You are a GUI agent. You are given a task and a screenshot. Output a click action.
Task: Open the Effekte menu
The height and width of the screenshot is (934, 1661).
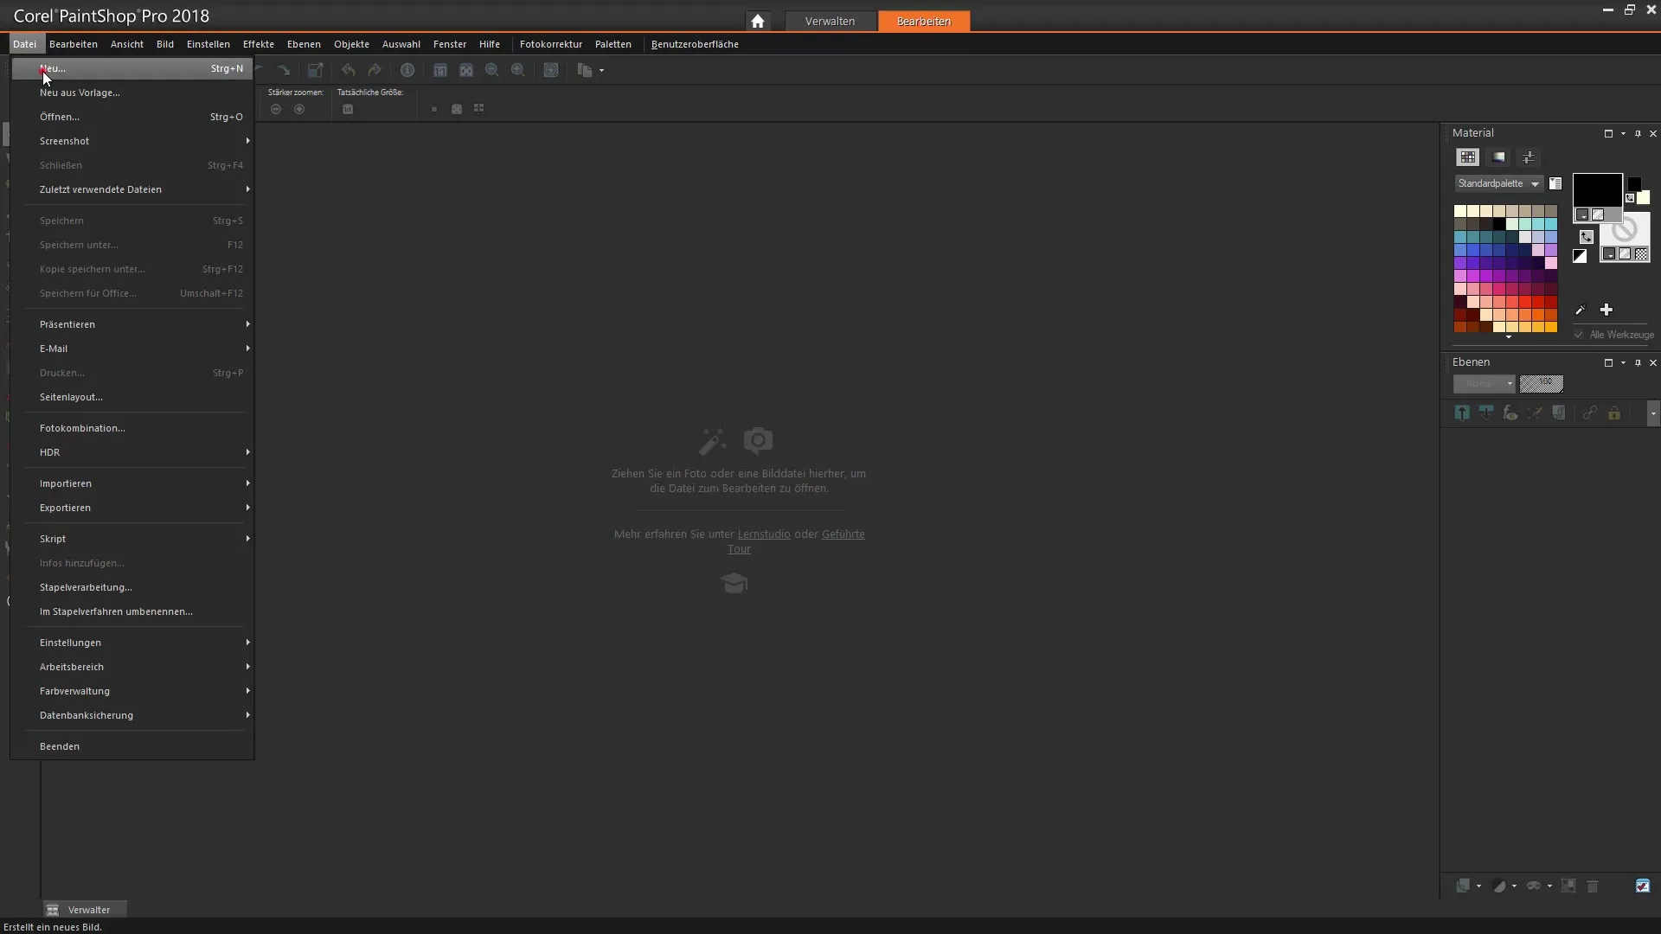258,44
